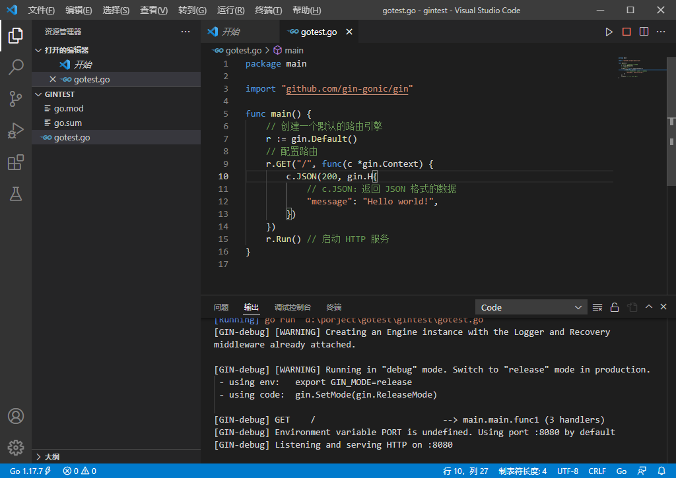Open the 终端(T) menu
The width and height of the screenshot is (676, 478).
269,11
